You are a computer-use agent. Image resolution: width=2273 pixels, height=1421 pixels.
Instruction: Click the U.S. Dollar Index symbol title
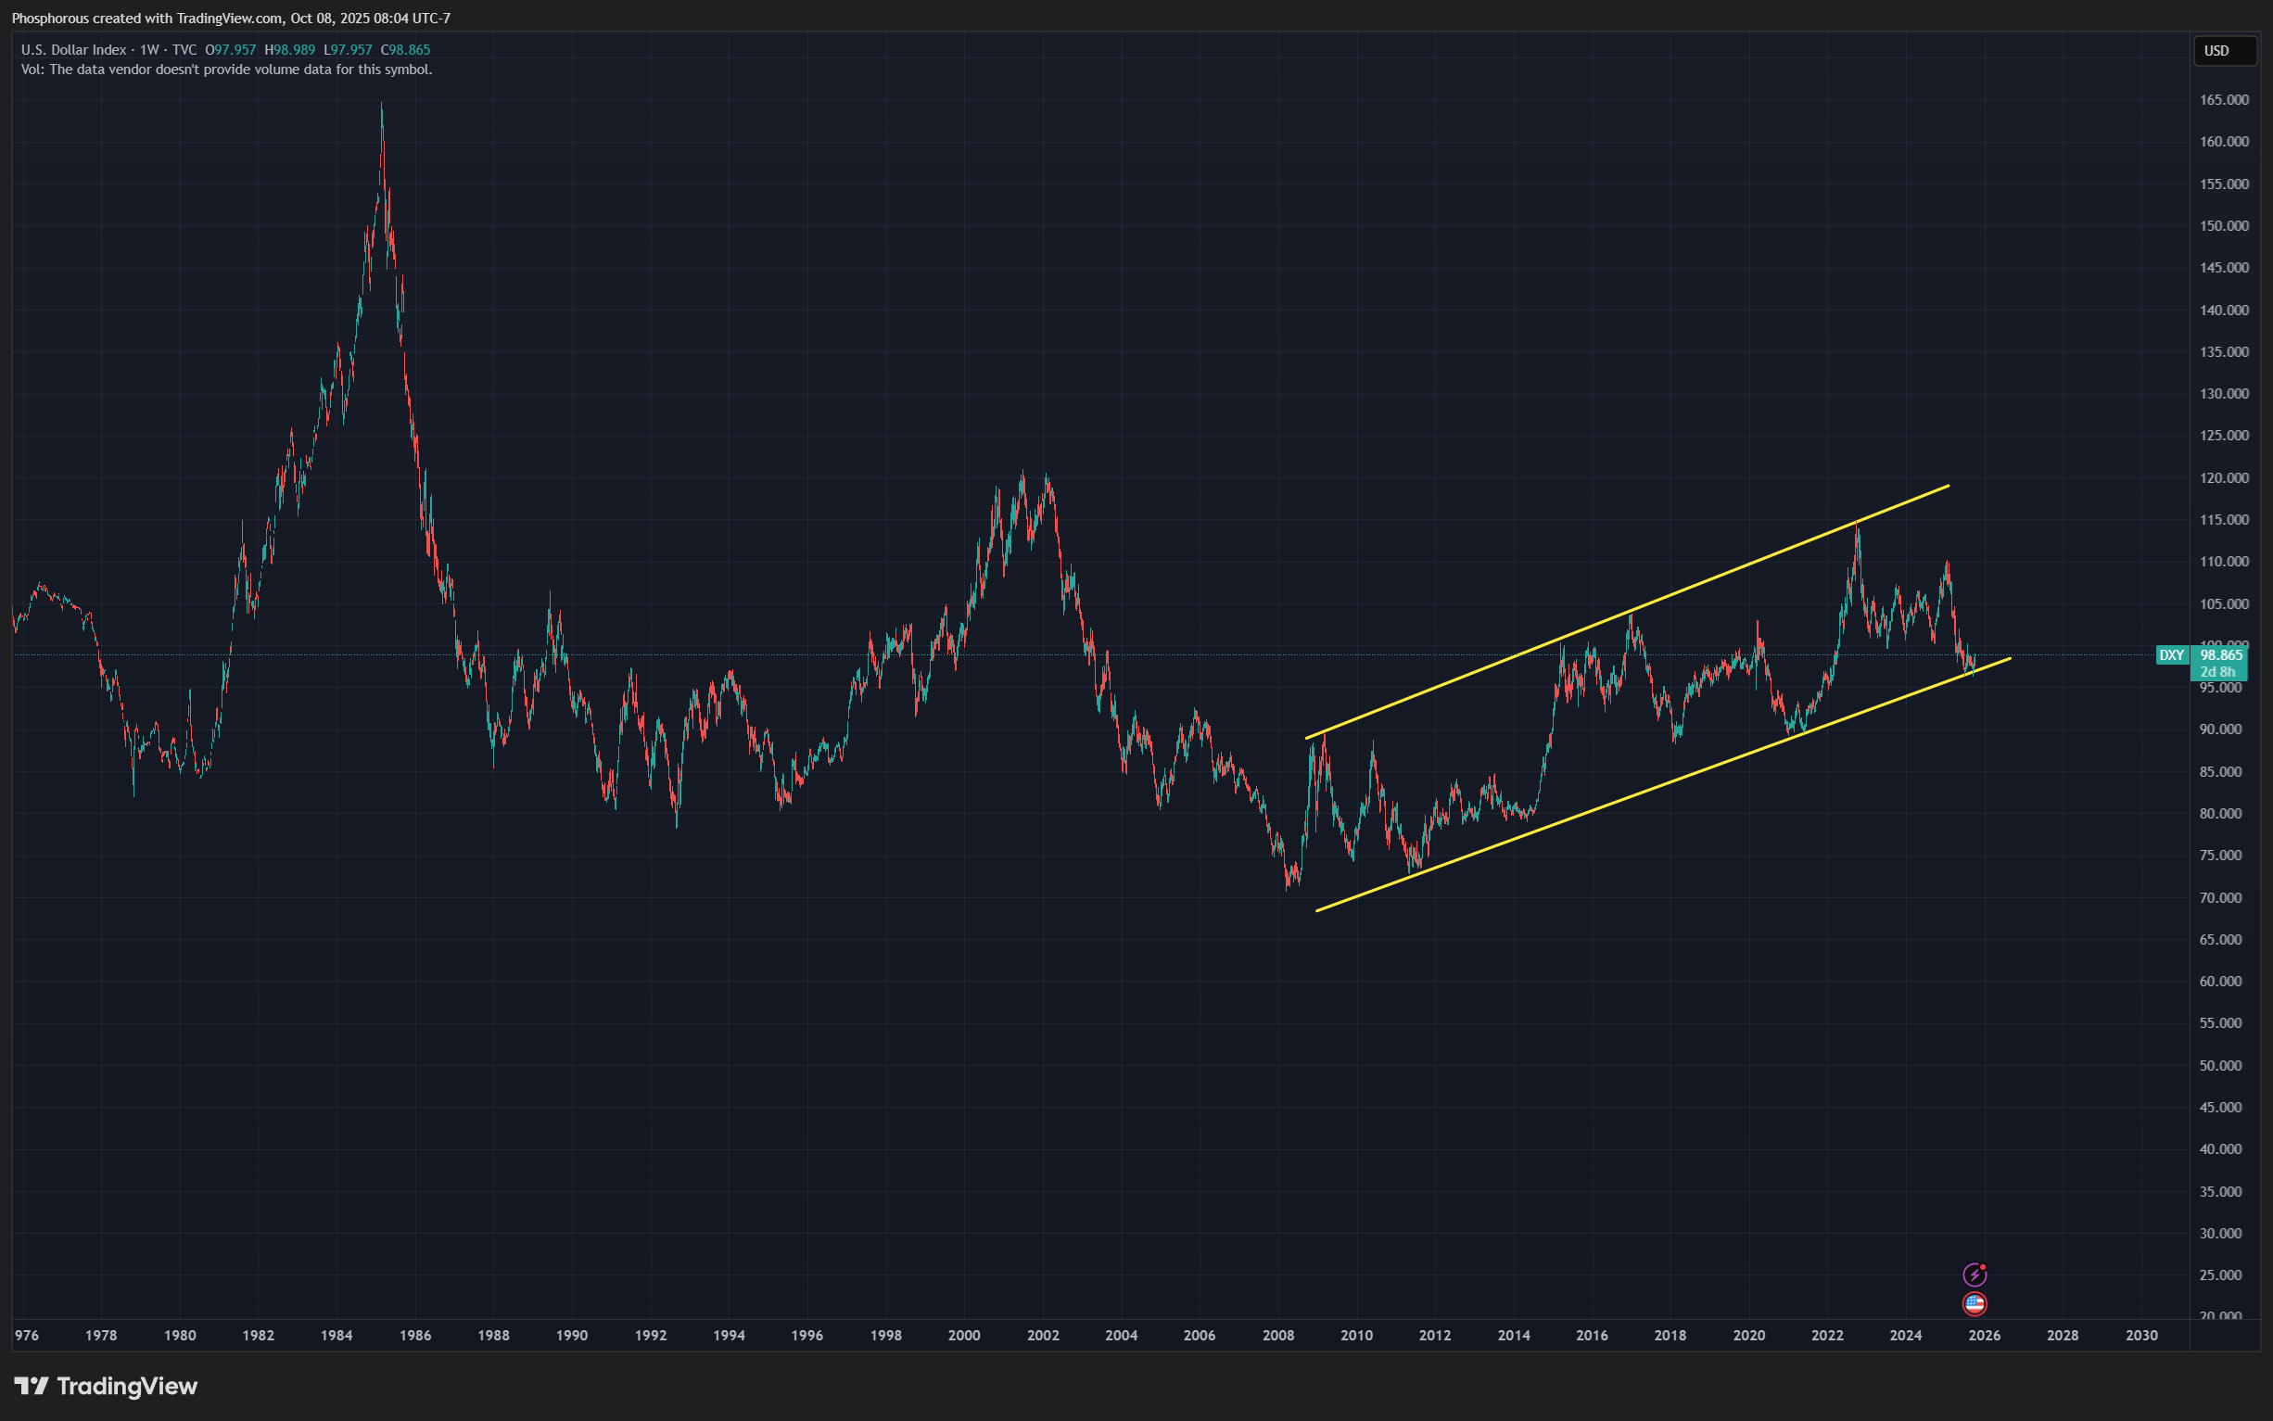[x=74, y=50]
